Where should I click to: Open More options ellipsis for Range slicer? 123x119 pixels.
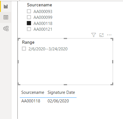pos(109,35)
